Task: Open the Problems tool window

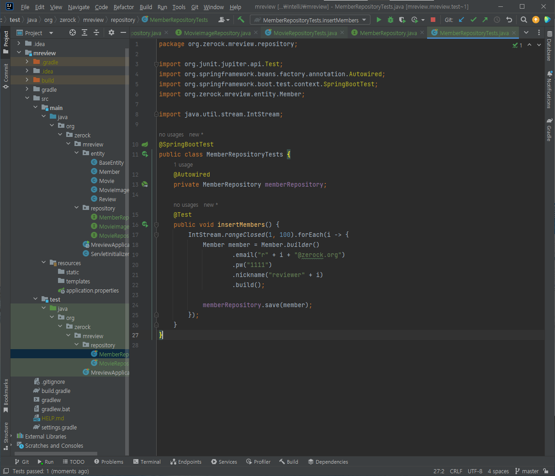Action: pos(109,462)
